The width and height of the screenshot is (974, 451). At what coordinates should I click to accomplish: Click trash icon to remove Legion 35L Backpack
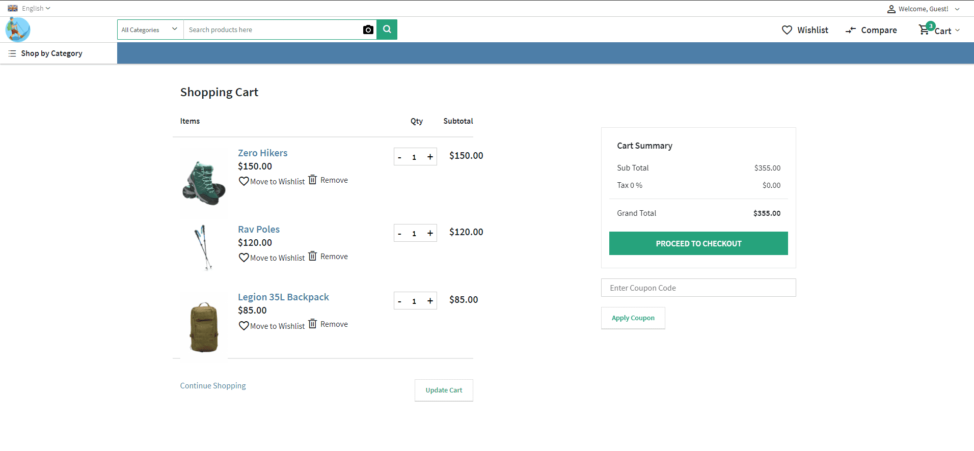[313, 324]
